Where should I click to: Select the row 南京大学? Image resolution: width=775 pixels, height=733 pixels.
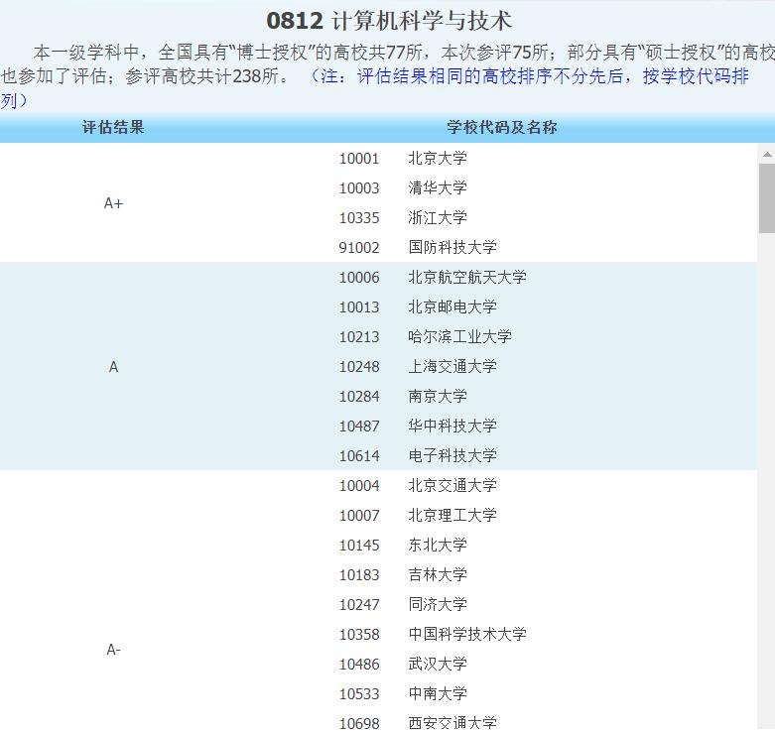click(437, 396)
